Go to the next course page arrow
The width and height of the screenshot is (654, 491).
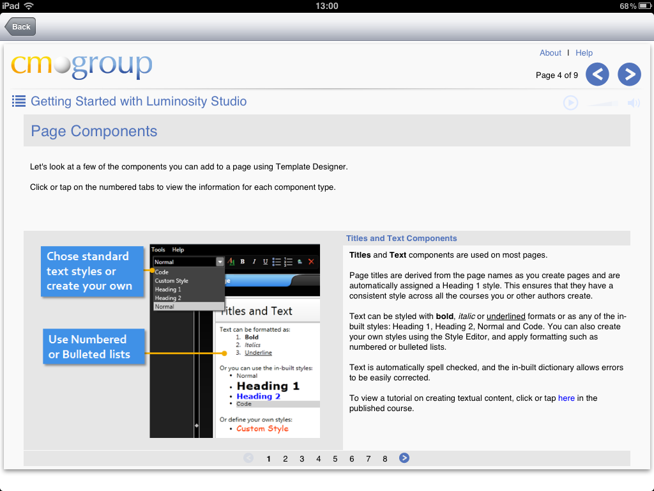tap(629, 75)
